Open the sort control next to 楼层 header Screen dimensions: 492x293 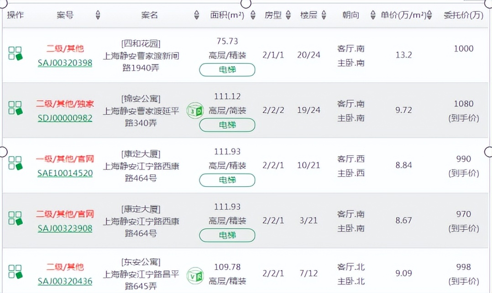click(x=324, y=14)
